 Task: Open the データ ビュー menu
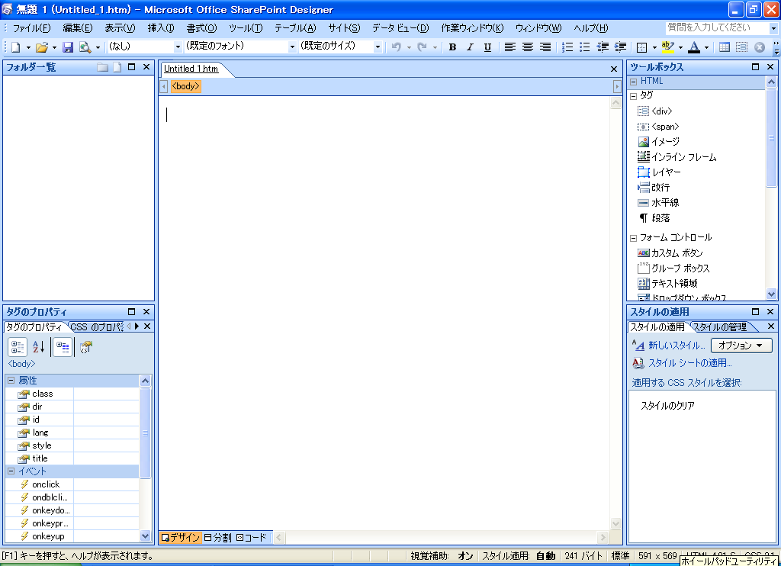click(400, 28)
